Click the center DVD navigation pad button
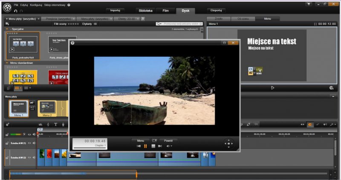341x180 pixels. (x=229, y=143)
